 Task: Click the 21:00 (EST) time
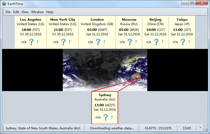coord(63,30)
